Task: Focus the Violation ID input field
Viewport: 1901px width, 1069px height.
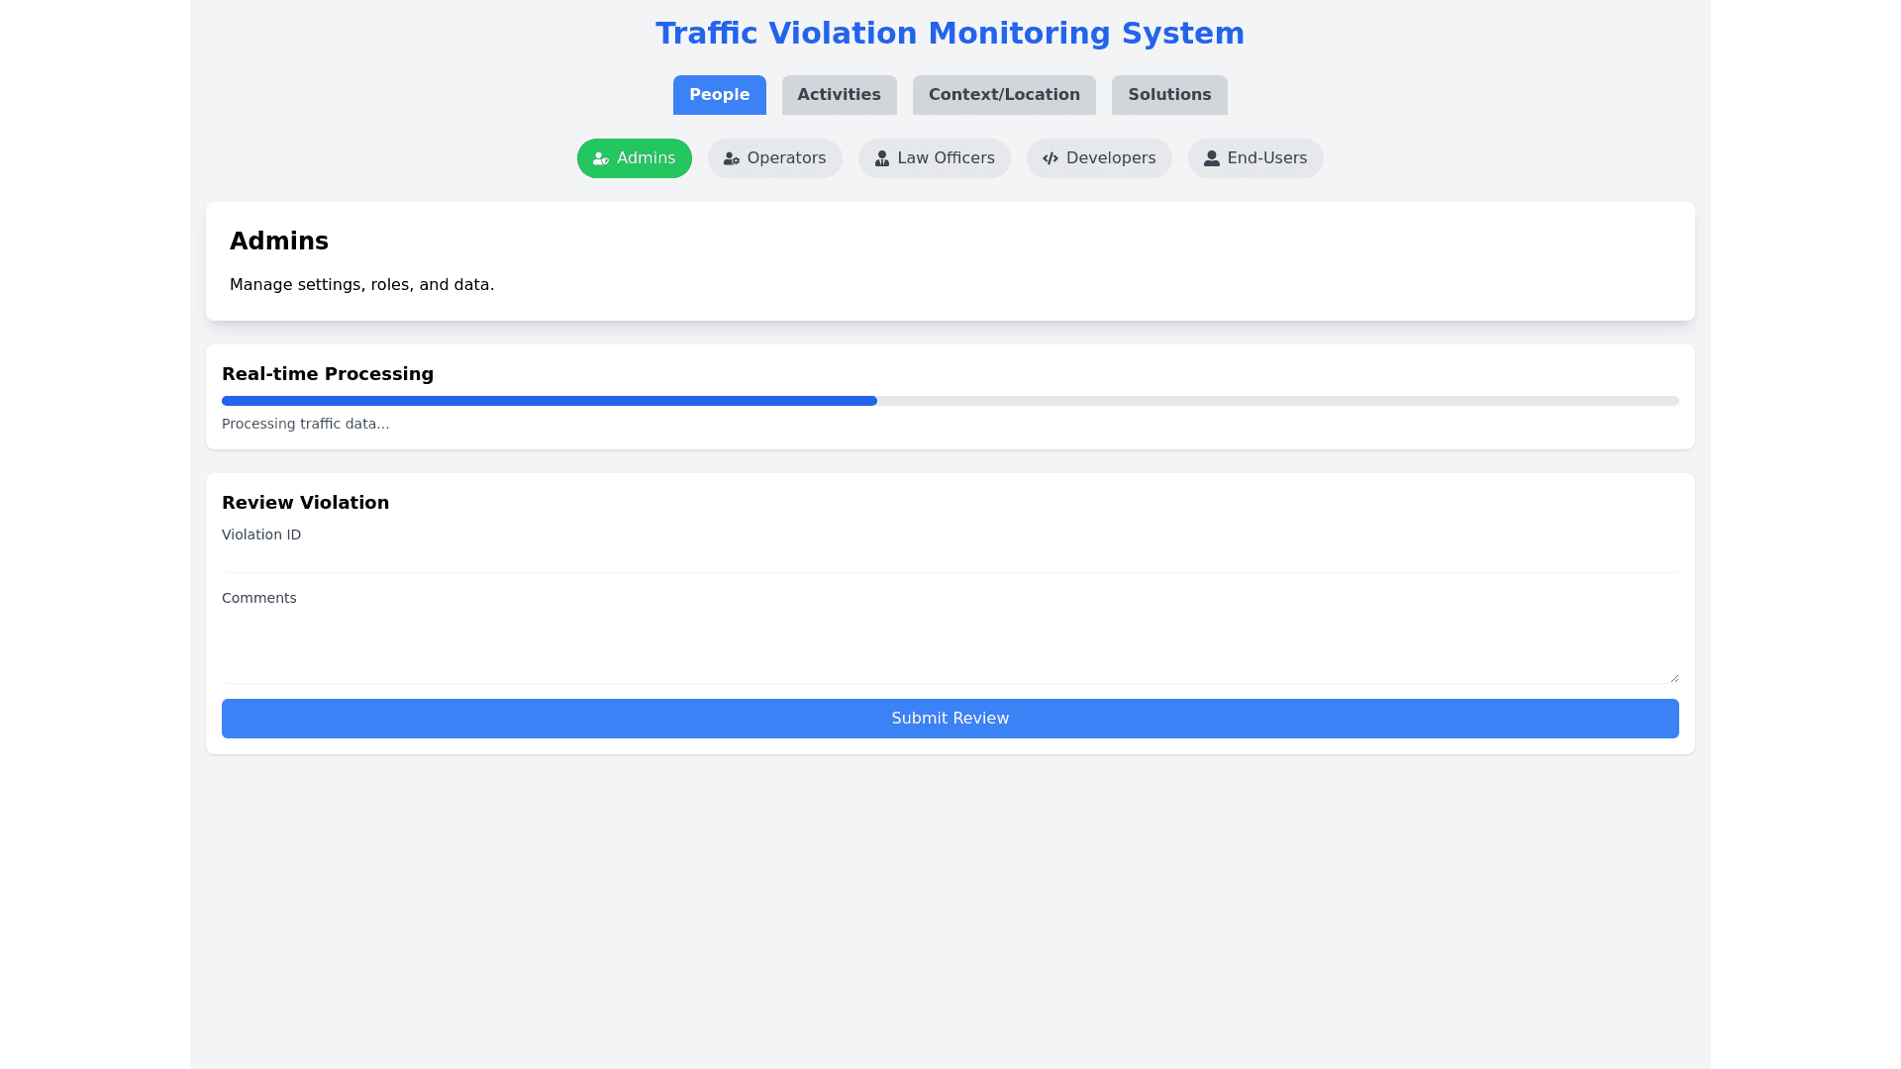Action: 950,560
